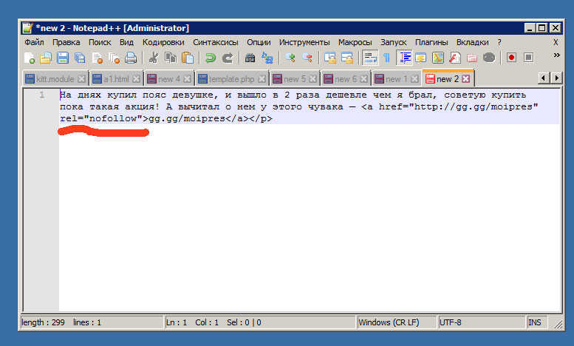Open the ? help menu

click(x=499, y=42)
